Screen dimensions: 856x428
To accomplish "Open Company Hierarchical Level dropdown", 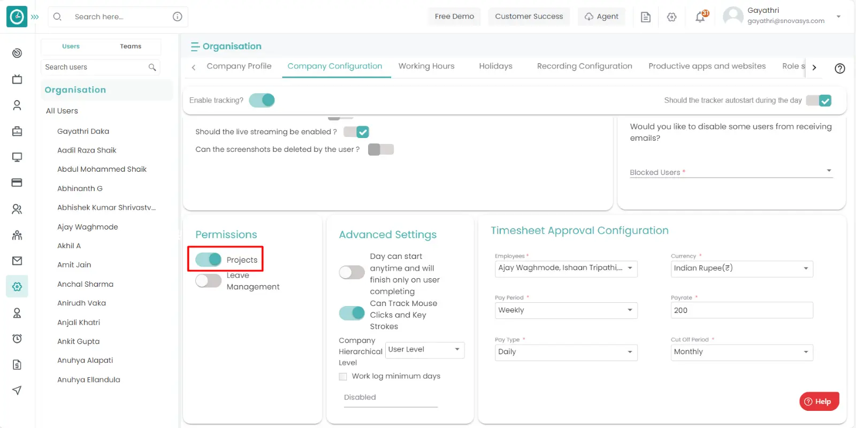I will click(x=425, y=350).
